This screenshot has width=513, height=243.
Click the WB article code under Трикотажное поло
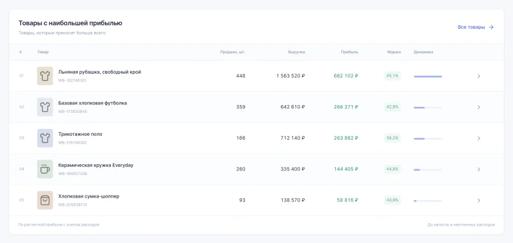pyautogui.click(x=72, y=142)
